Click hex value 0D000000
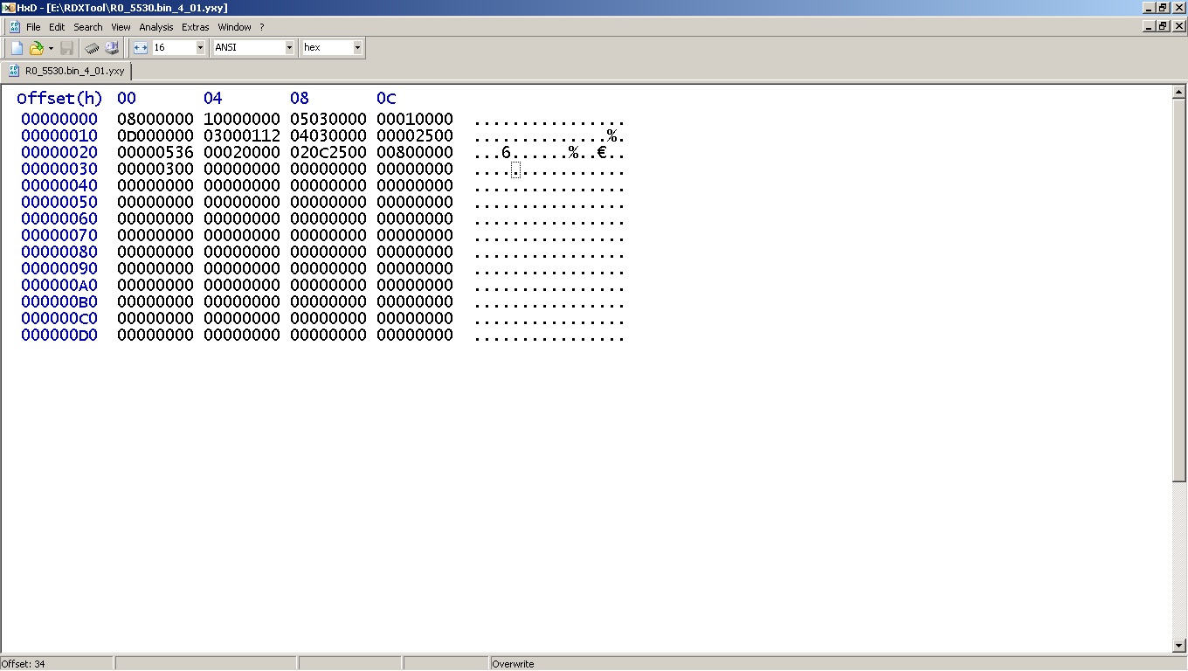 click(155, 135)
